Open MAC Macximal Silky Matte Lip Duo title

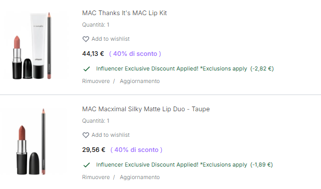click(x=146, y=109)
